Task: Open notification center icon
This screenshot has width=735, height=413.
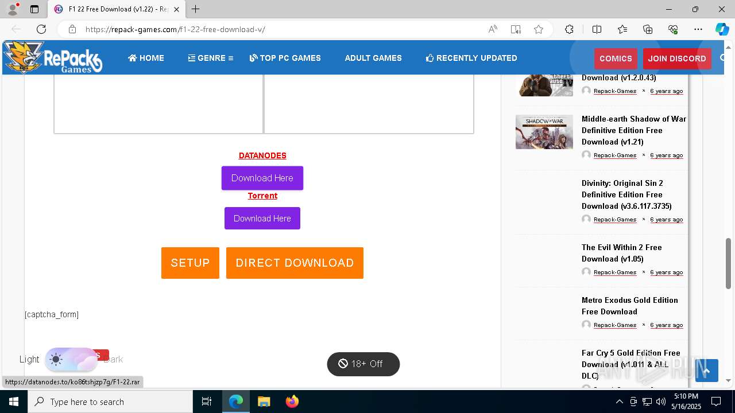Action: (716, 402)
